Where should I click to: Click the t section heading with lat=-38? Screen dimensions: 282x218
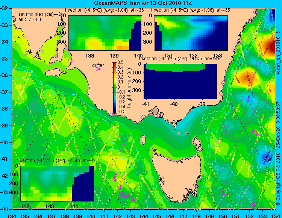pos(104,10)
